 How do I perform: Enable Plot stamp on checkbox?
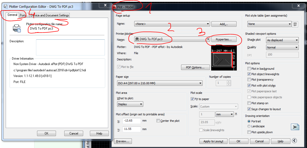[249, 103]
